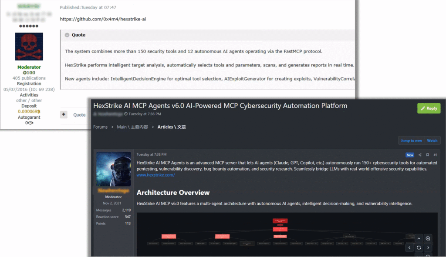Open the red skull avatar profile
The image size is (446, 257).
(29, 47)
